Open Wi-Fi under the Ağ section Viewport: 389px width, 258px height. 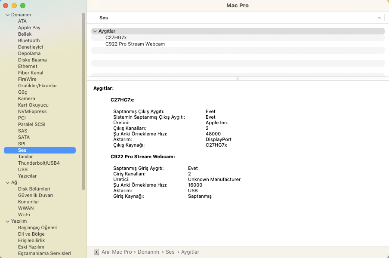tap(24, 215)
